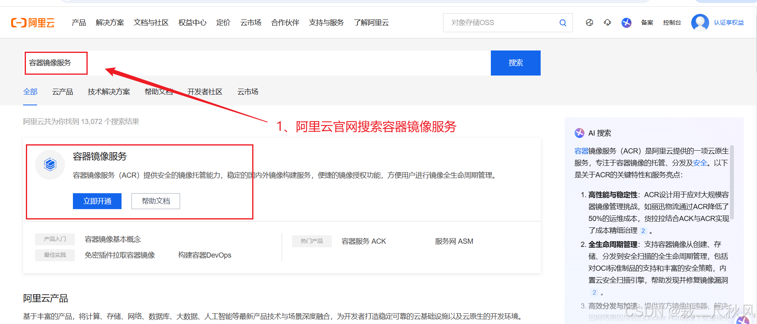Viewport: 757px width, 324px height.
Task: Open 容器镜像基本概念 link
Action: click(x=113, y=239)
